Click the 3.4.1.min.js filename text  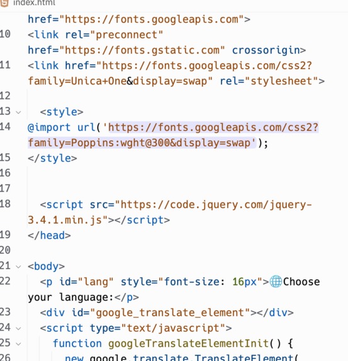click(x=65, y=220)
